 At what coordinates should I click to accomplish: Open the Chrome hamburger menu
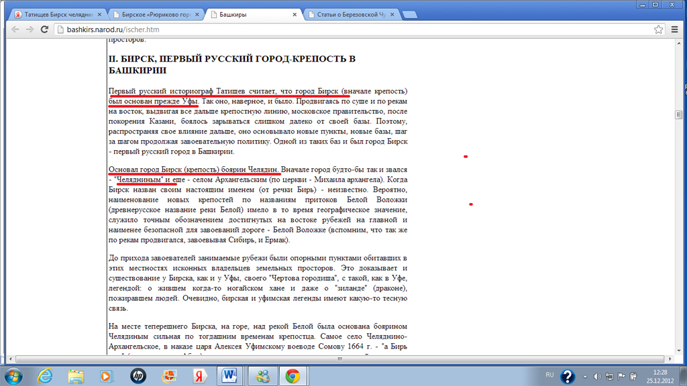[675, 29]
